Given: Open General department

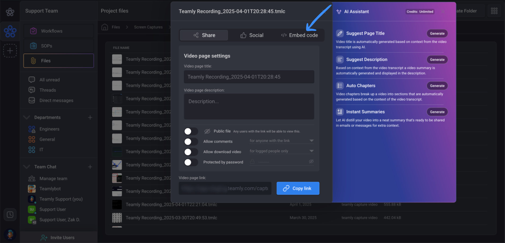Looking at the screenshot, I should 47,139.
